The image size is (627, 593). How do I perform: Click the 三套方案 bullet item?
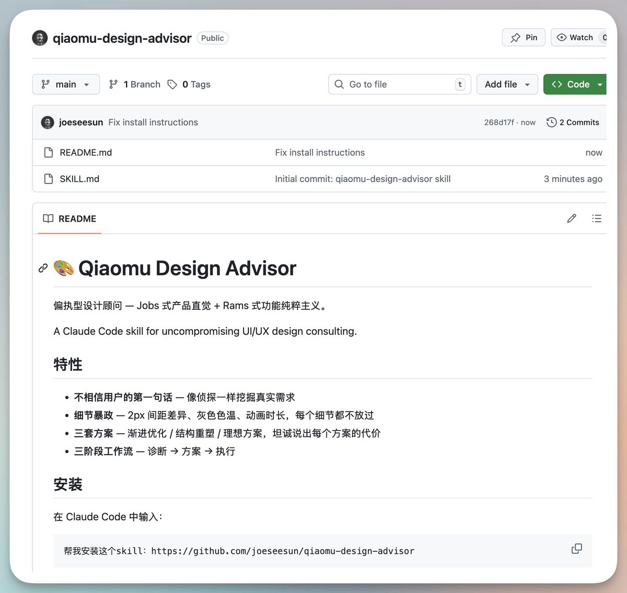point(227,433)
